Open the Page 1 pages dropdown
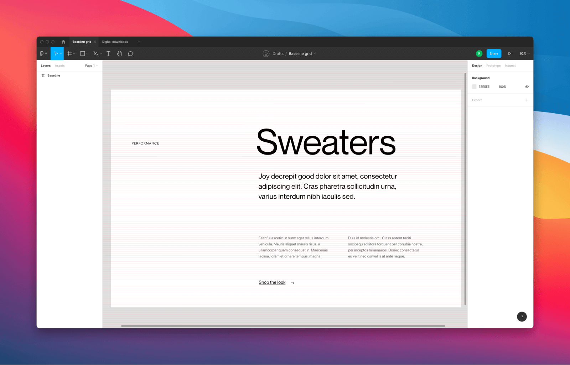The height and width of the screenshot is (365, 570). (91, 66)
